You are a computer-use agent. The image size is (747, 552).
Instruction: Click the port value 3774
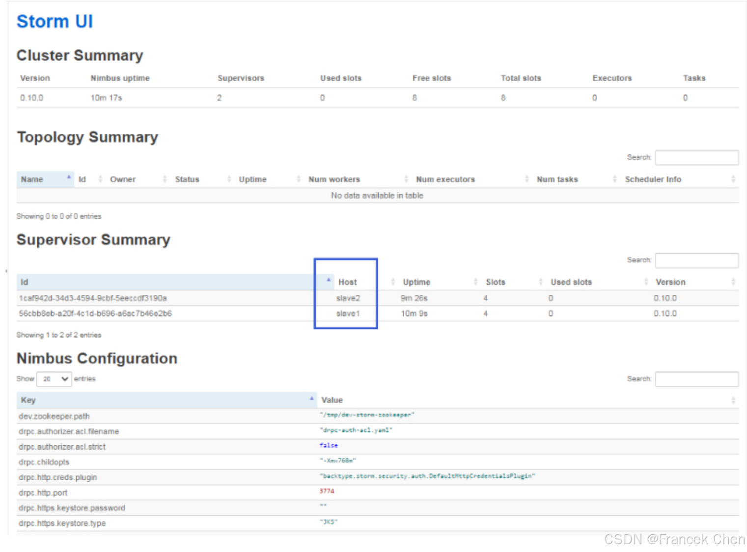click(327, 491)
